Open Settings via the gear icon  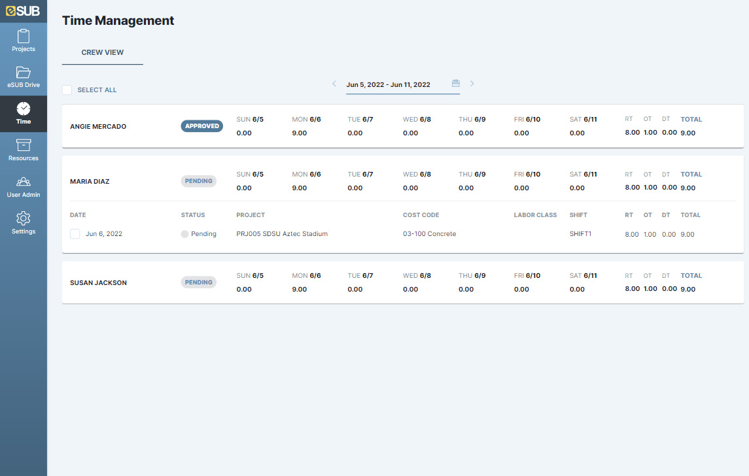(x=23, y=224)
